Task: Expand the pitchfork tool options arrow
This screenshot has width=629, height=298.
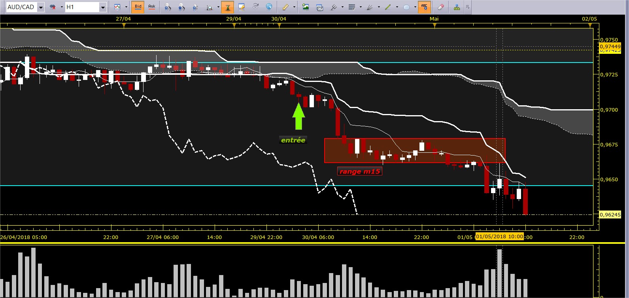Action: (342, 7)
